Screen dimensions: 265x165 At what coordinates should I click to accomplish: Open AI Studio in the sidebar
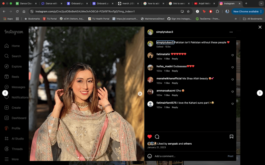(14, 139)
